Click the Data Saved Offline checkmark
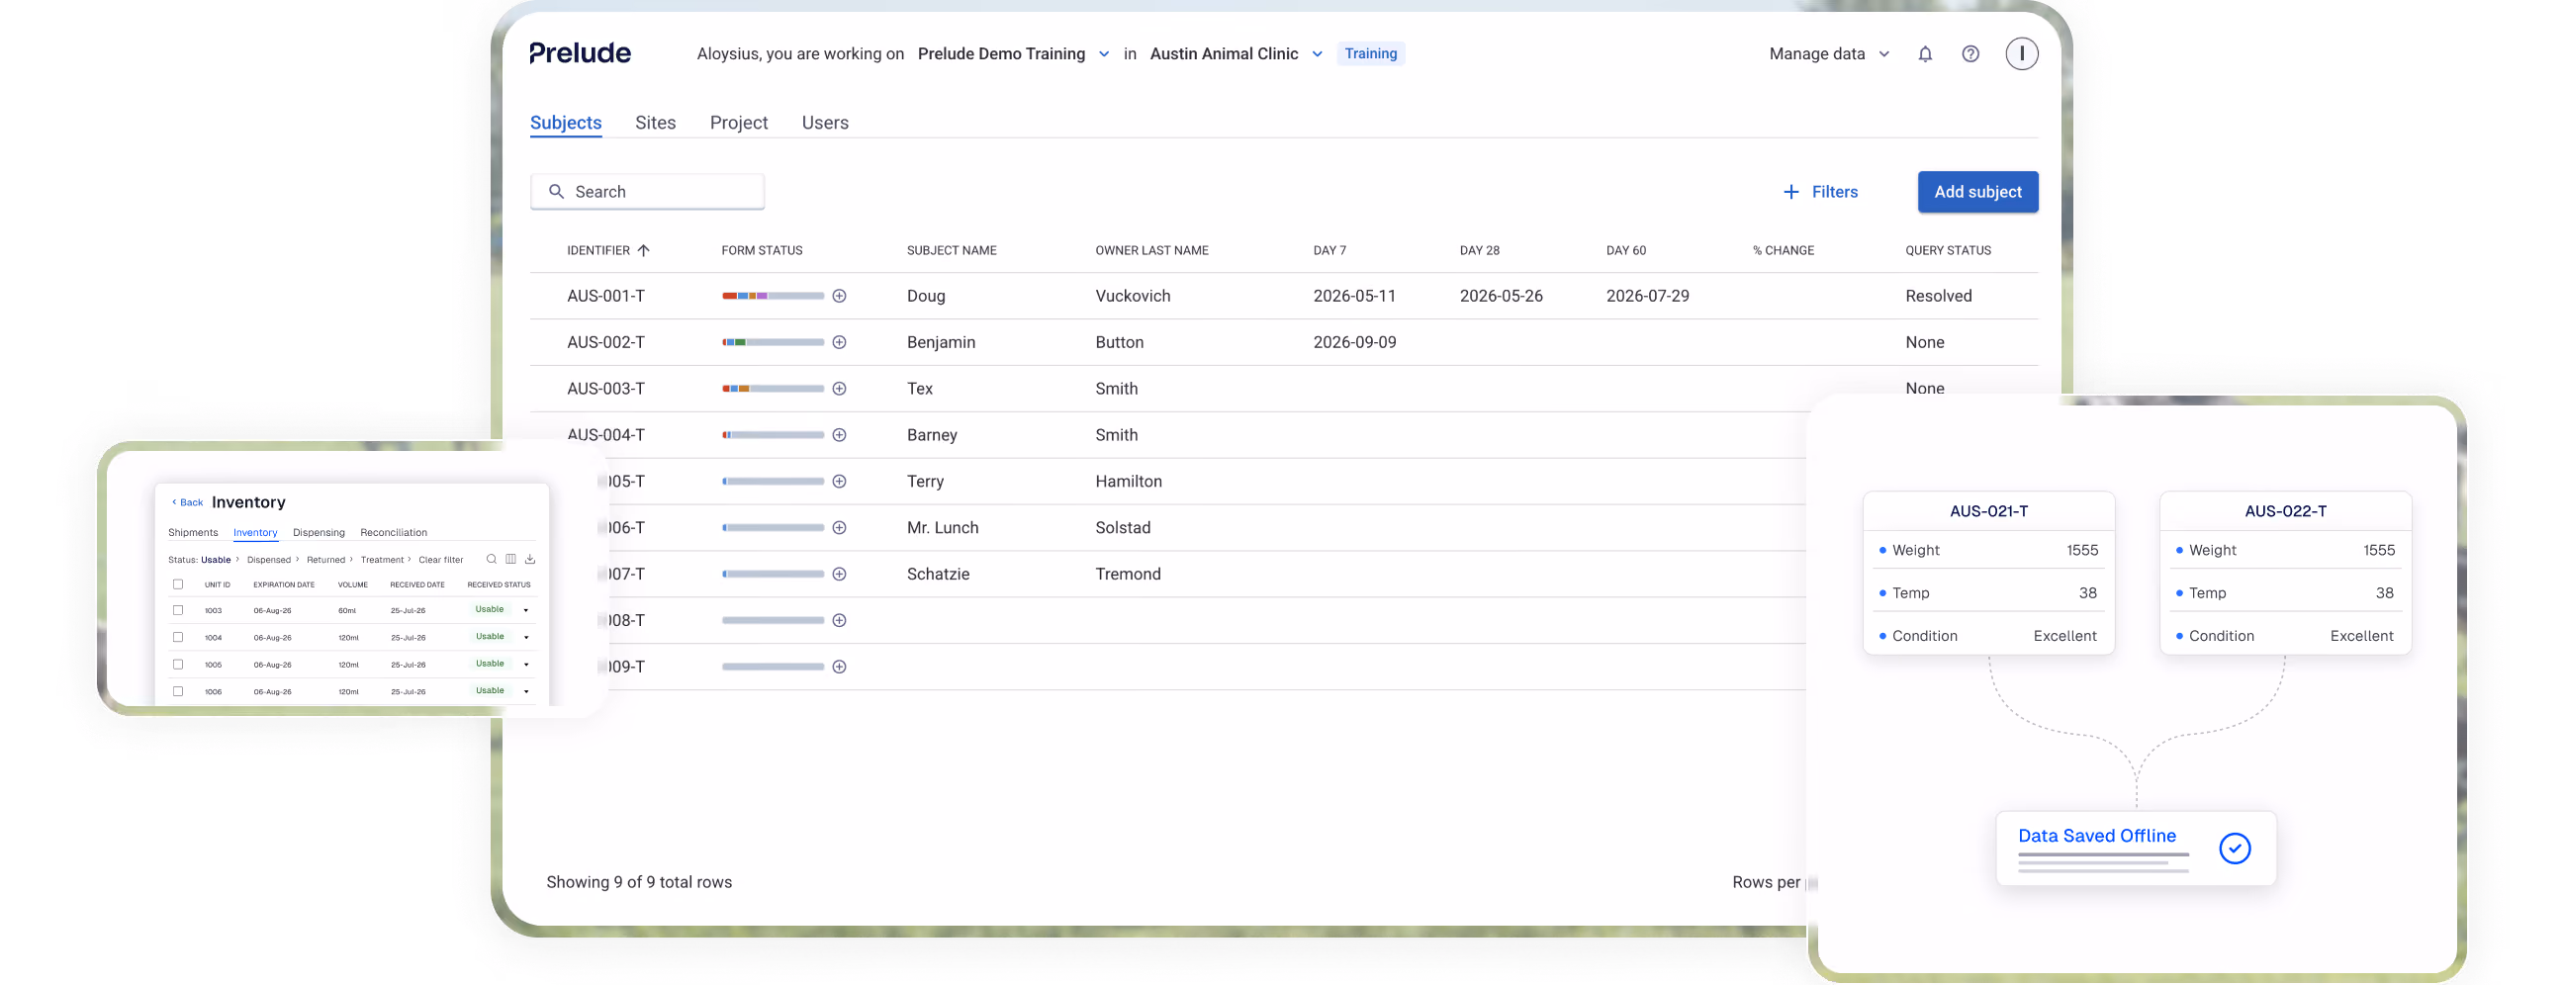This screenshot has height=985, width=2564. tap(2235, 849)
